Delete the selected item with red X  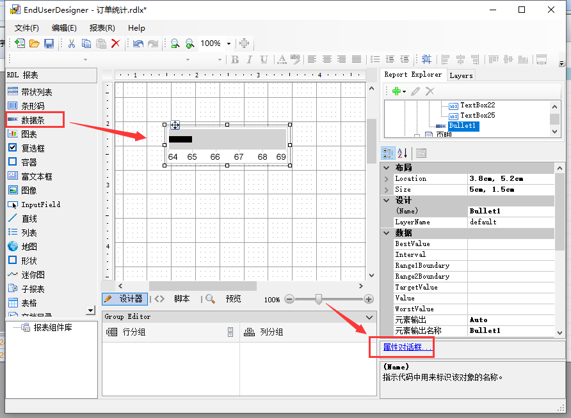(x=115, y=43)
